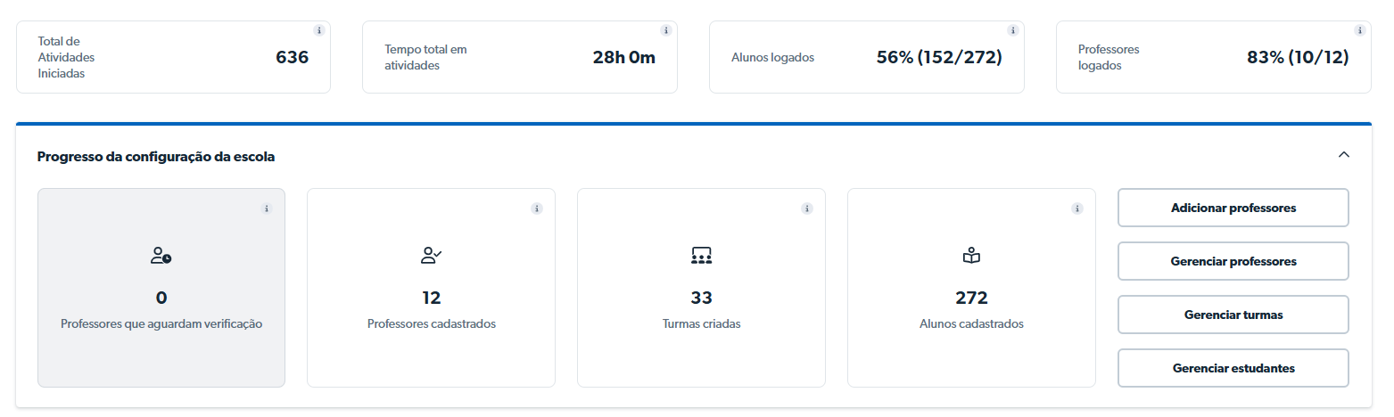Click info icon on Professores que aguardam verificação card
Image resolution: width=1394 pixels, height=417 pixels.
tap(266, 208)
